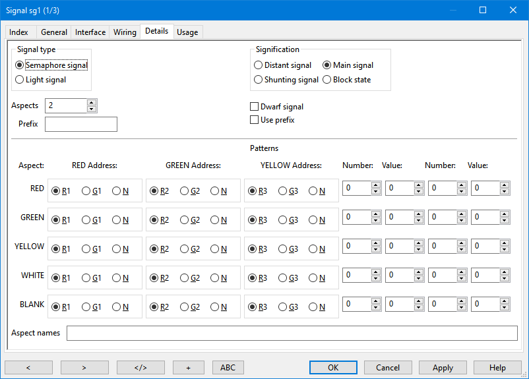Select N under YELLOW Address for WHITE row
The image size is (529, 379).
point(313,278)
